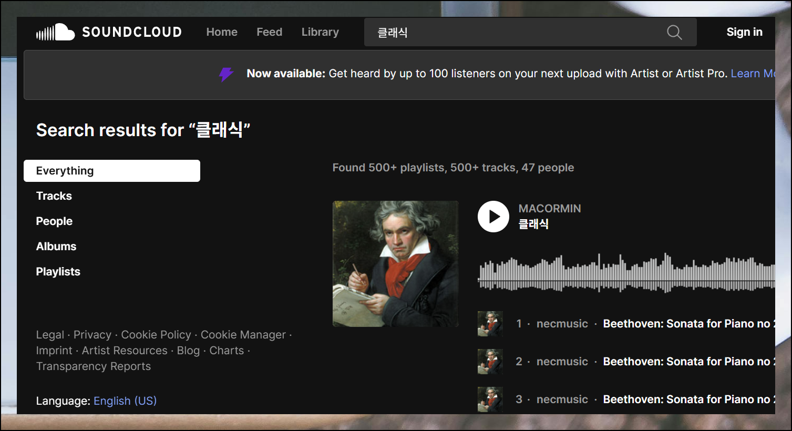
Task: Open track 3 Beethoven Sonata title
Action: [689, 399]
